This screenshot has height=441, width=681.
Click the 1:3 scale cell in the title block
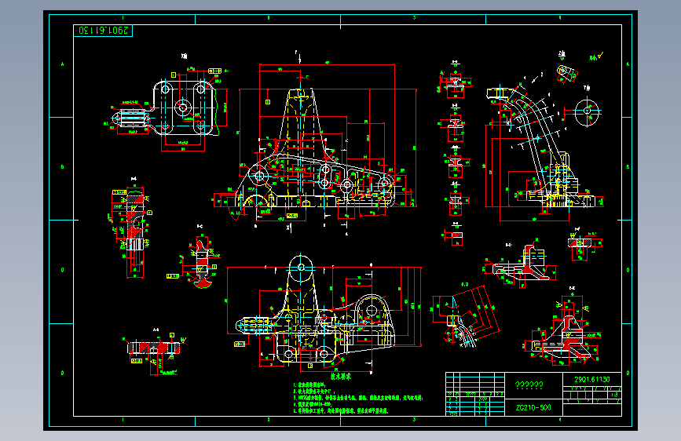click(x=614, y=395)
